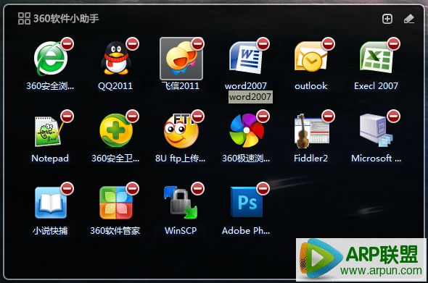428x283 pixels.
Task: Open 360极速浏览器 colorful pinwheel icon
Action: tap(247, 131)
